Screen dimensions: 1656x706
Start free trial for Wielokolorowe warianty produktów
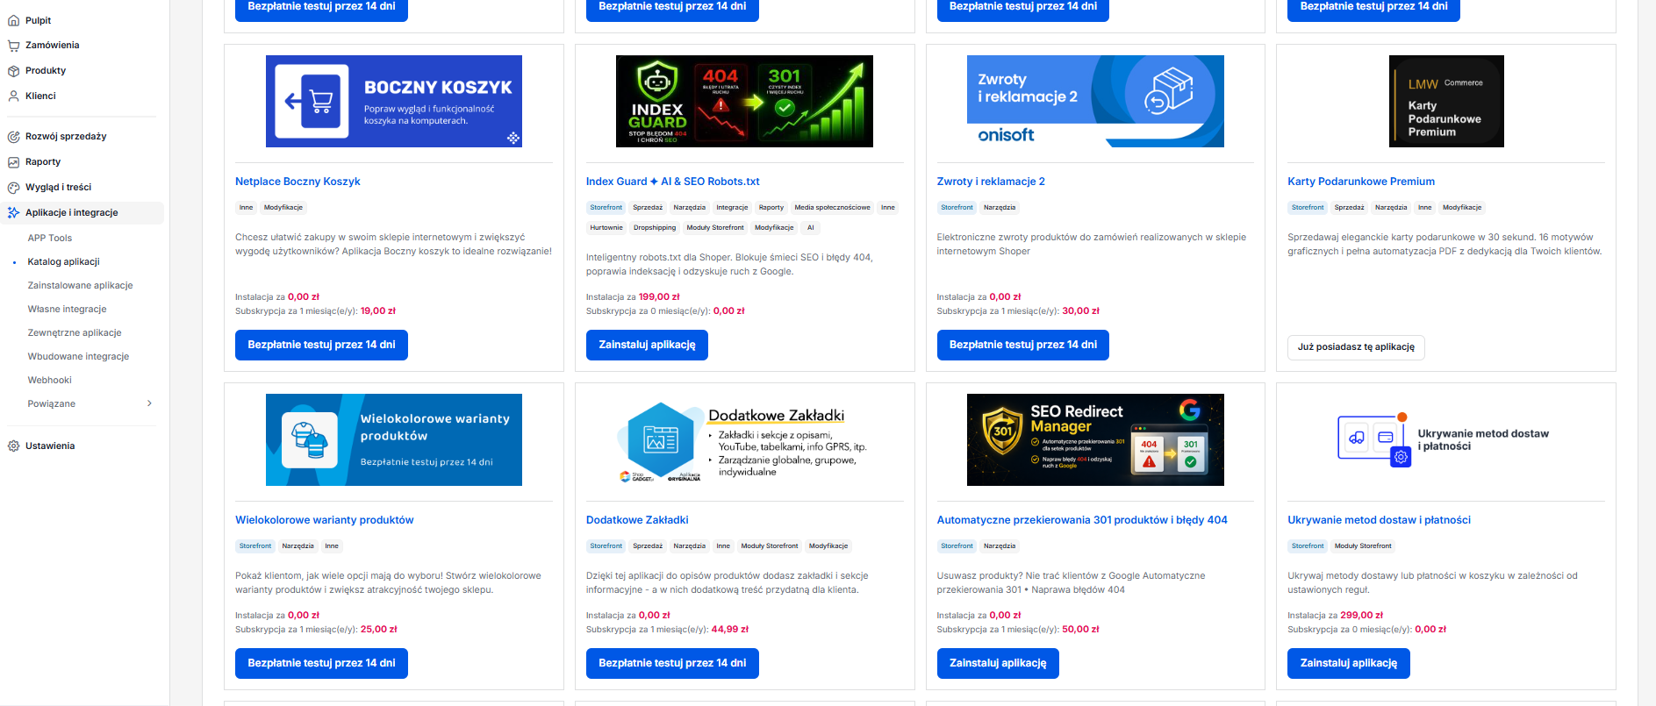[x=321, y=663]
